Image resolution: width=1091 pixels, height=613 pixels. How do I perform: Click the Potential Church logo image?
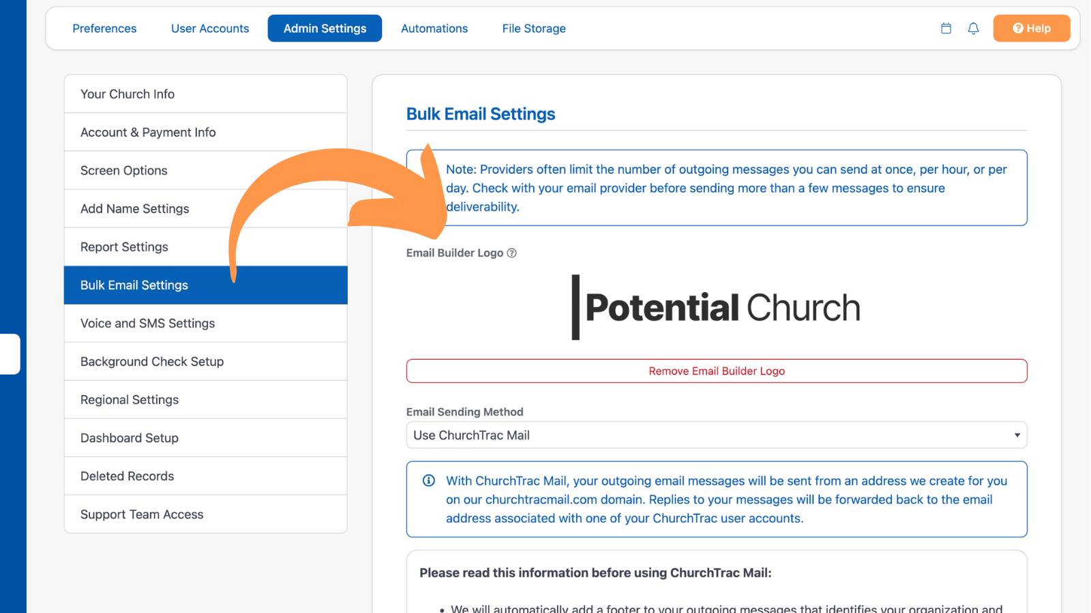(716, 307)
